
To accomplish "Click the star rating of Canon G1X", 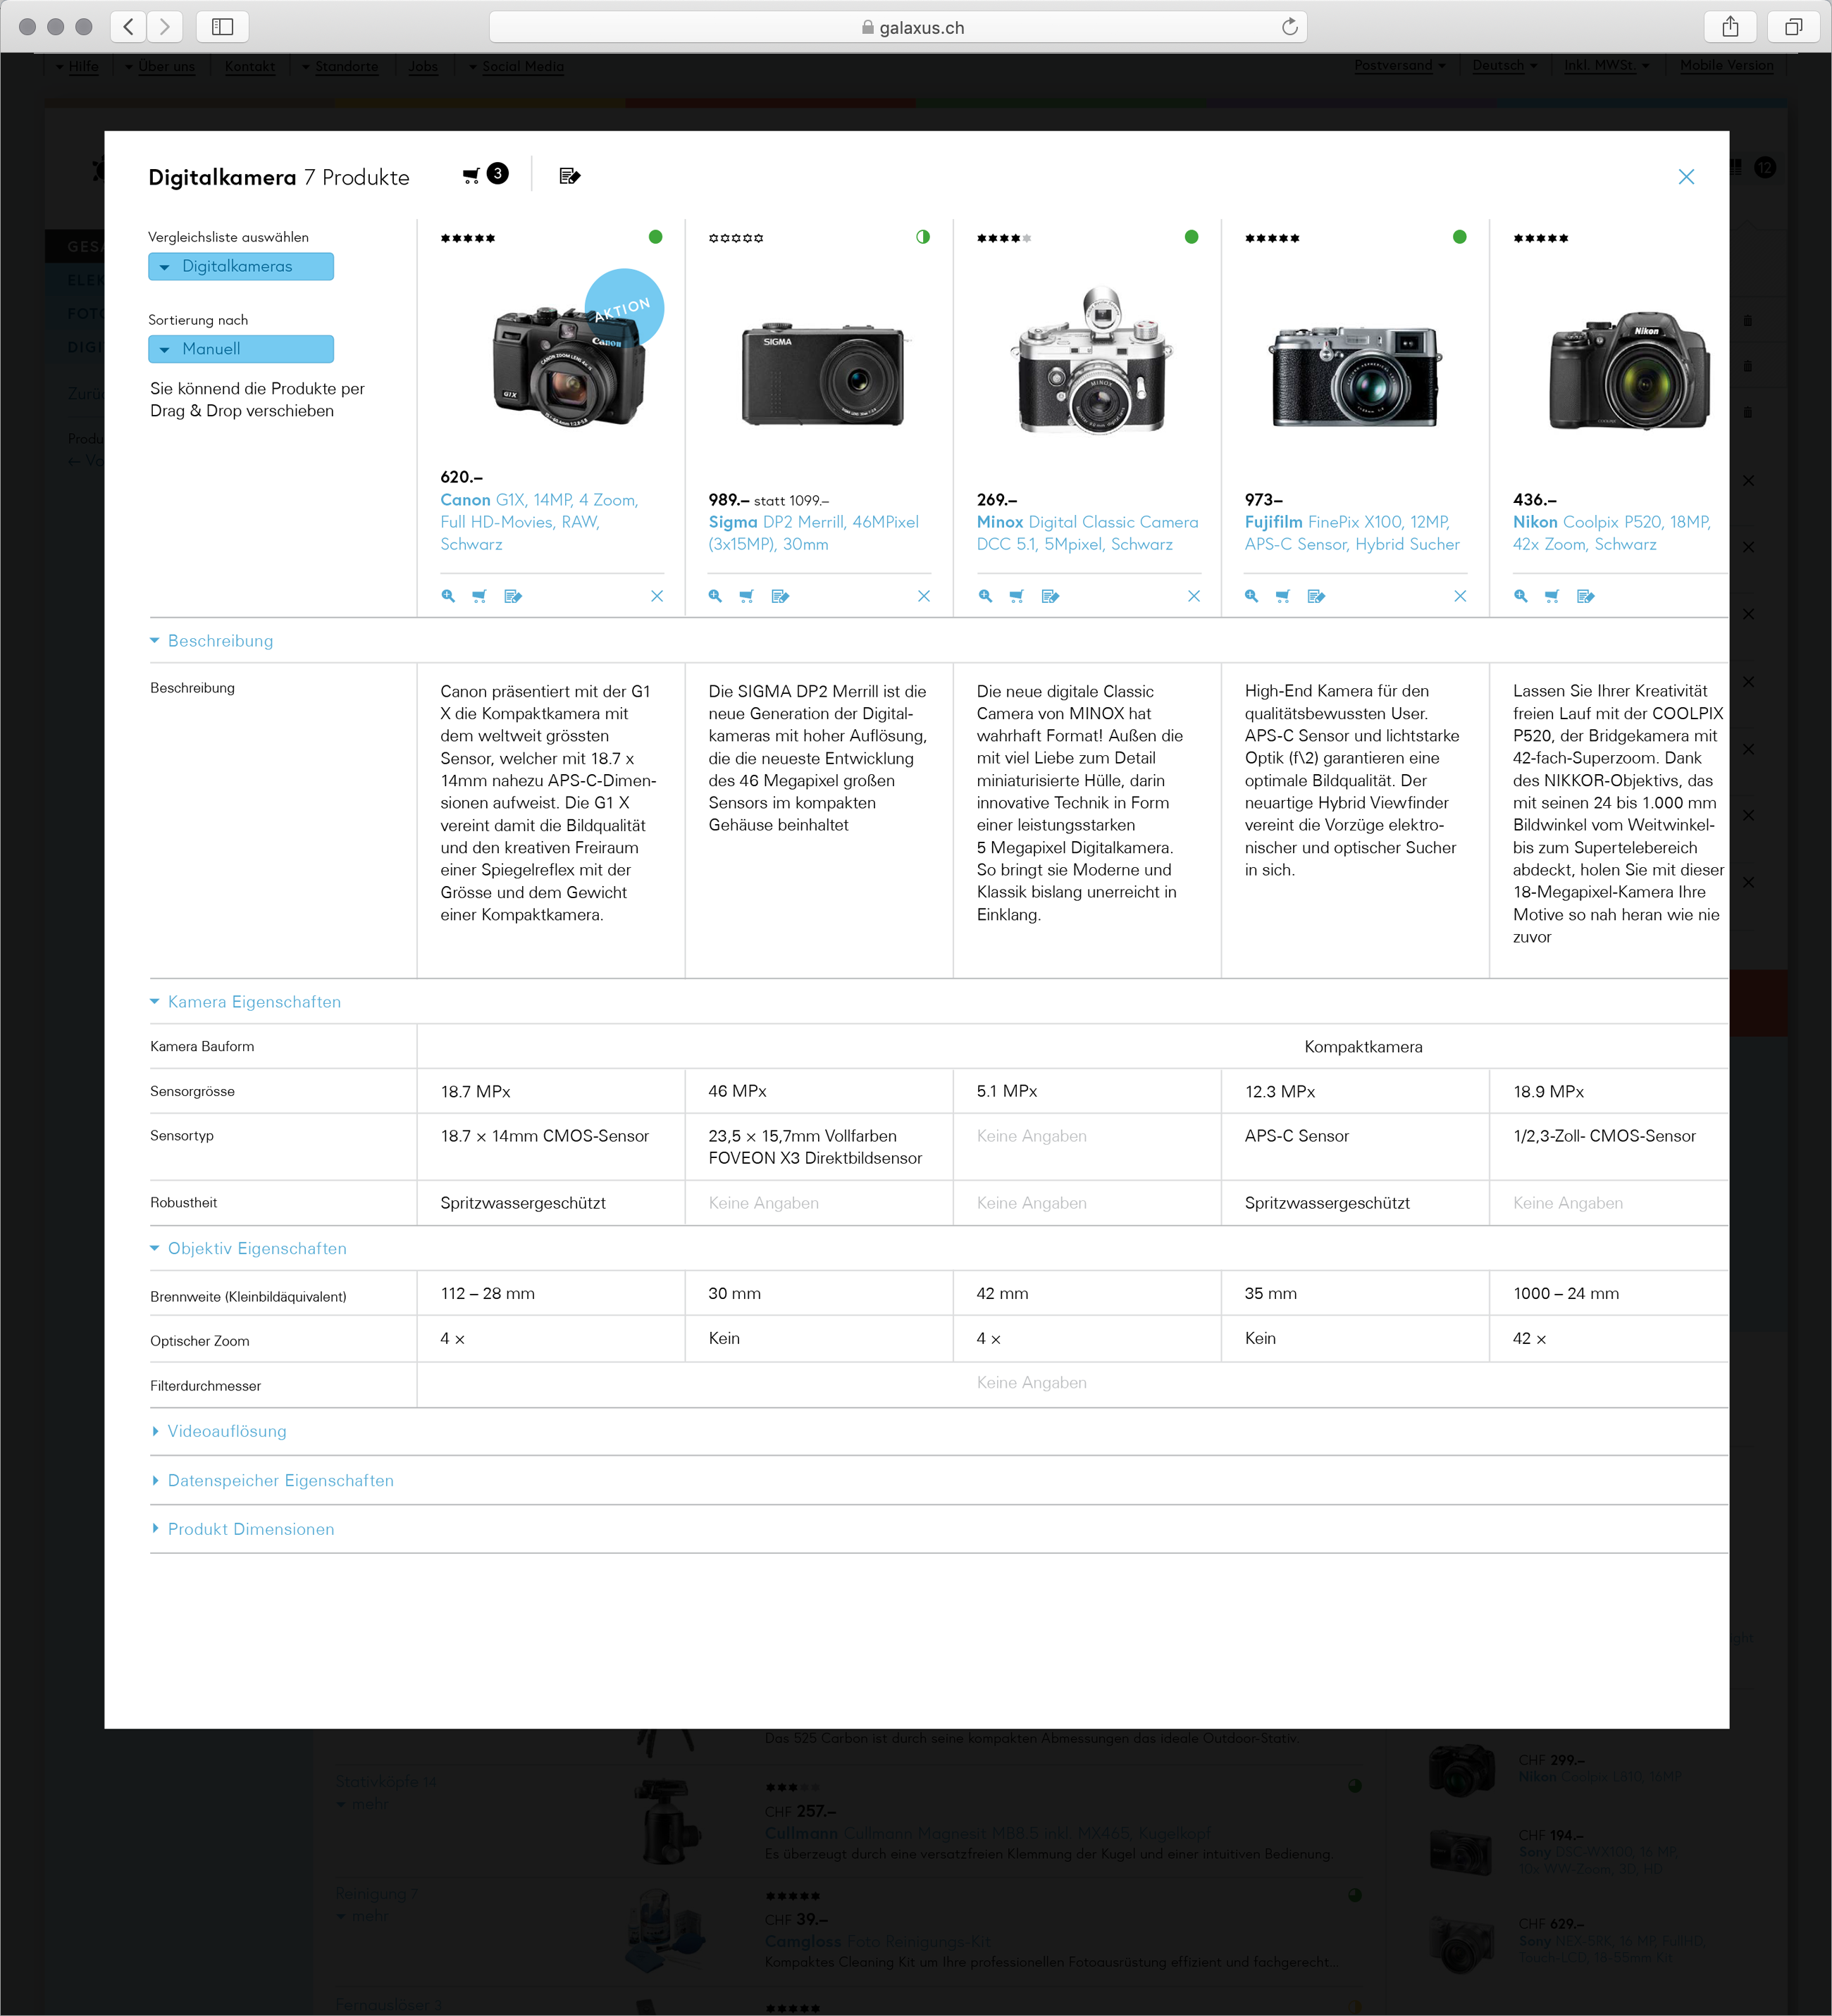I will coord(469,238).
